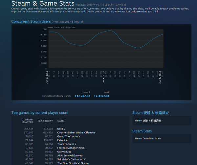Click Fallout 4 peak today 116,827
The width and height of the screenshot is (197, 165).
point(48,140)
